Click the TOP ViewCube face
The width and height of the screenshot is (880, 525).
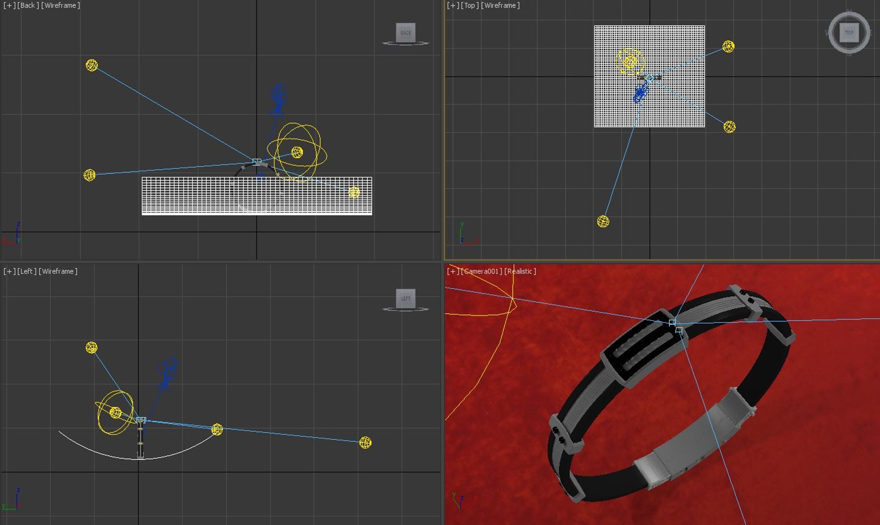(x=849, y=33)
